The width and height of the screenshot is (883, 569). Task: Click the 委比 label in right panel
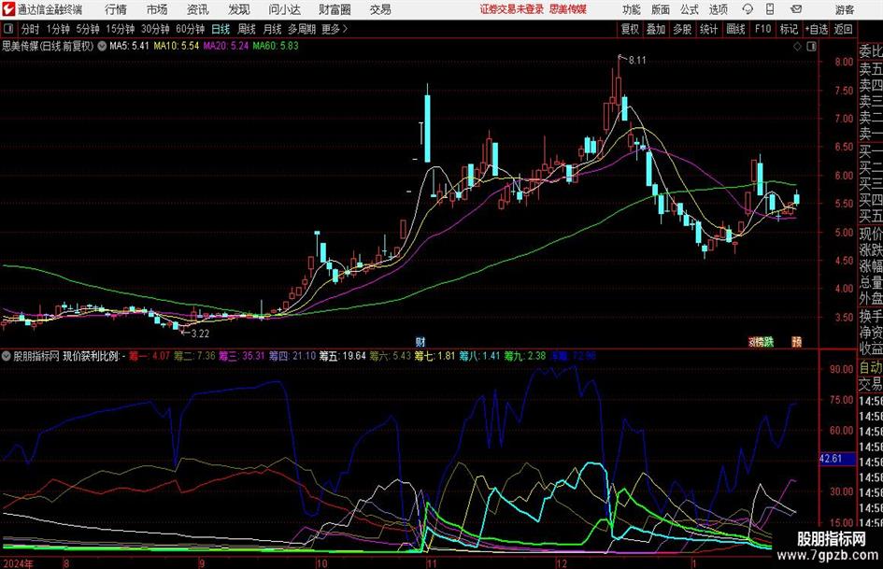click(x=871, y=51)
